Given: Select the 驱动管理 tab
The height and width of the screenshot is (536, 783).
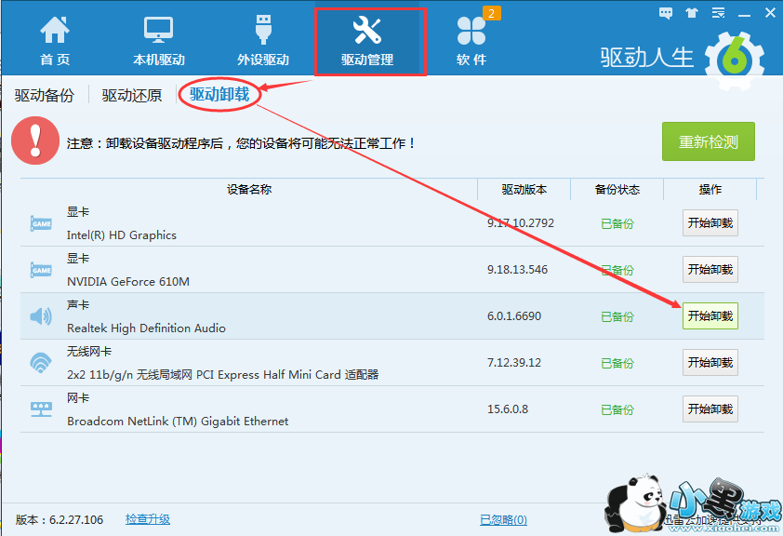Looking at the screenshot, I should coord(369,42).
